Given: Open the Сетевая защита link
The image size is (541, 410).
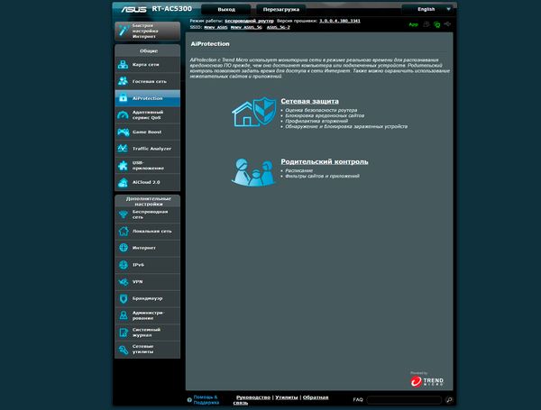Looking at the screenshot, I should pyautogui.click(x=309, y=101).
